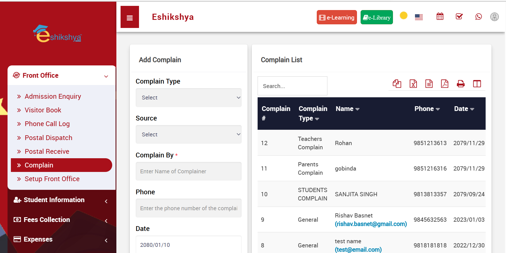This screenshot has height=253, width=506.
Task: Export complain list to Excel
Action: [413, 84]
